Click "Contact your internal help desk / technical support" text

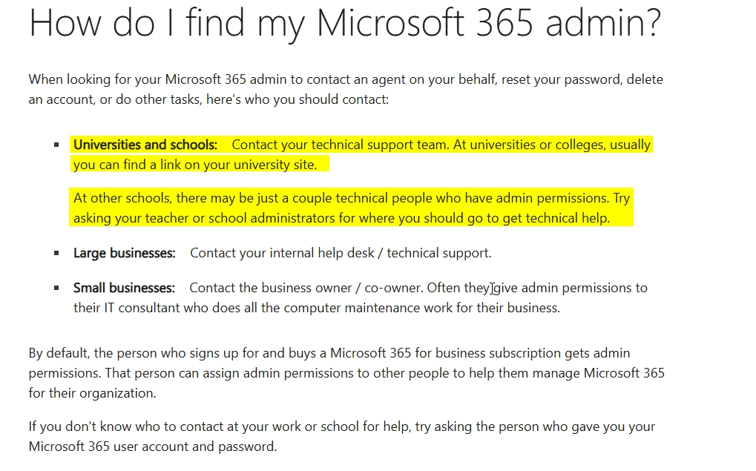point(341,253)
